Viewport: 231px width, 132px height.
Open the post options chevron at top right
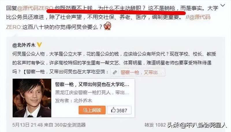[x=223, y=5]
